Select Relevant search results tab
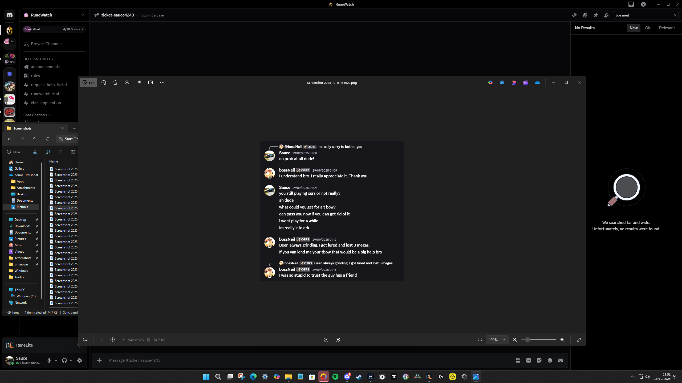This screenshot has height=383, width=682. pyautogui.click(x=667, y=28)
